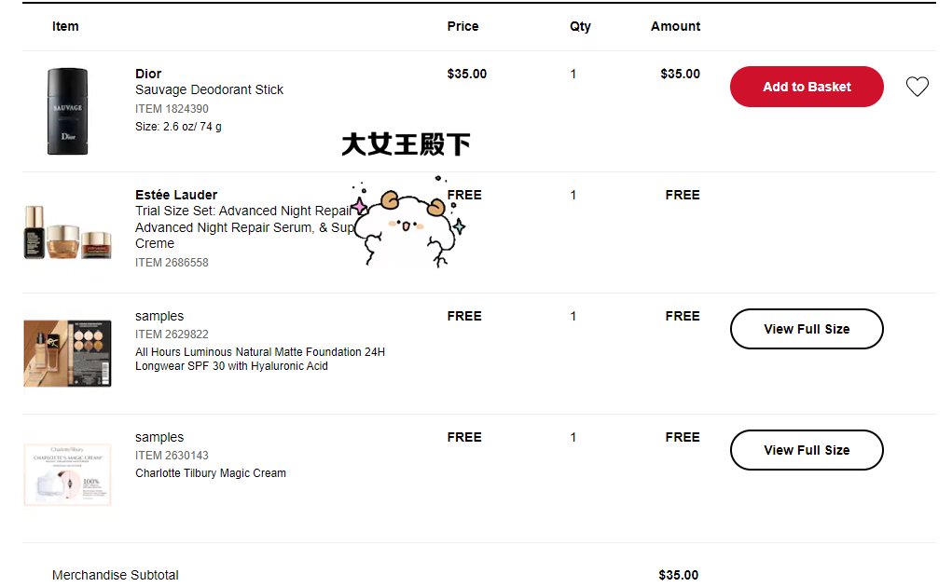Click the Charlotte Tilbury Magic Cream text
Image resolution: width=952 pixels, height=587 pixels.
(211, 473)
